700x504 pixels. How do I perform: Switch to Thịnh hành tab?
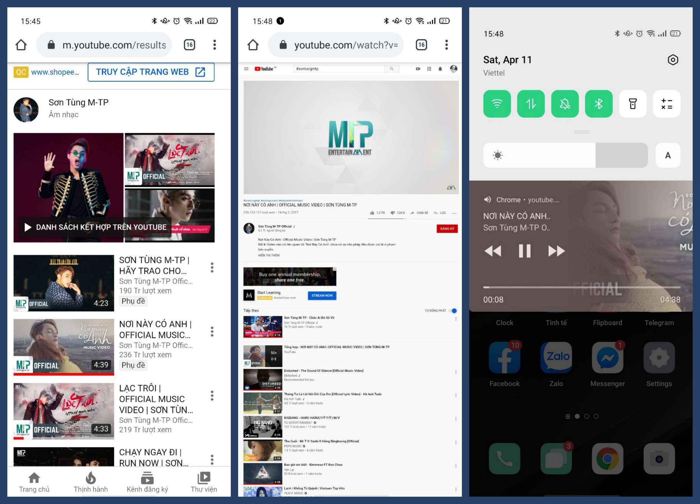tap(91, 482)
